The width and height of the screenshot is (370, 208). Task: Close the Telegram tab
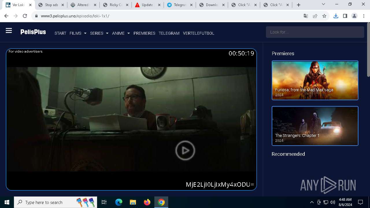click(x=191, y=5)
